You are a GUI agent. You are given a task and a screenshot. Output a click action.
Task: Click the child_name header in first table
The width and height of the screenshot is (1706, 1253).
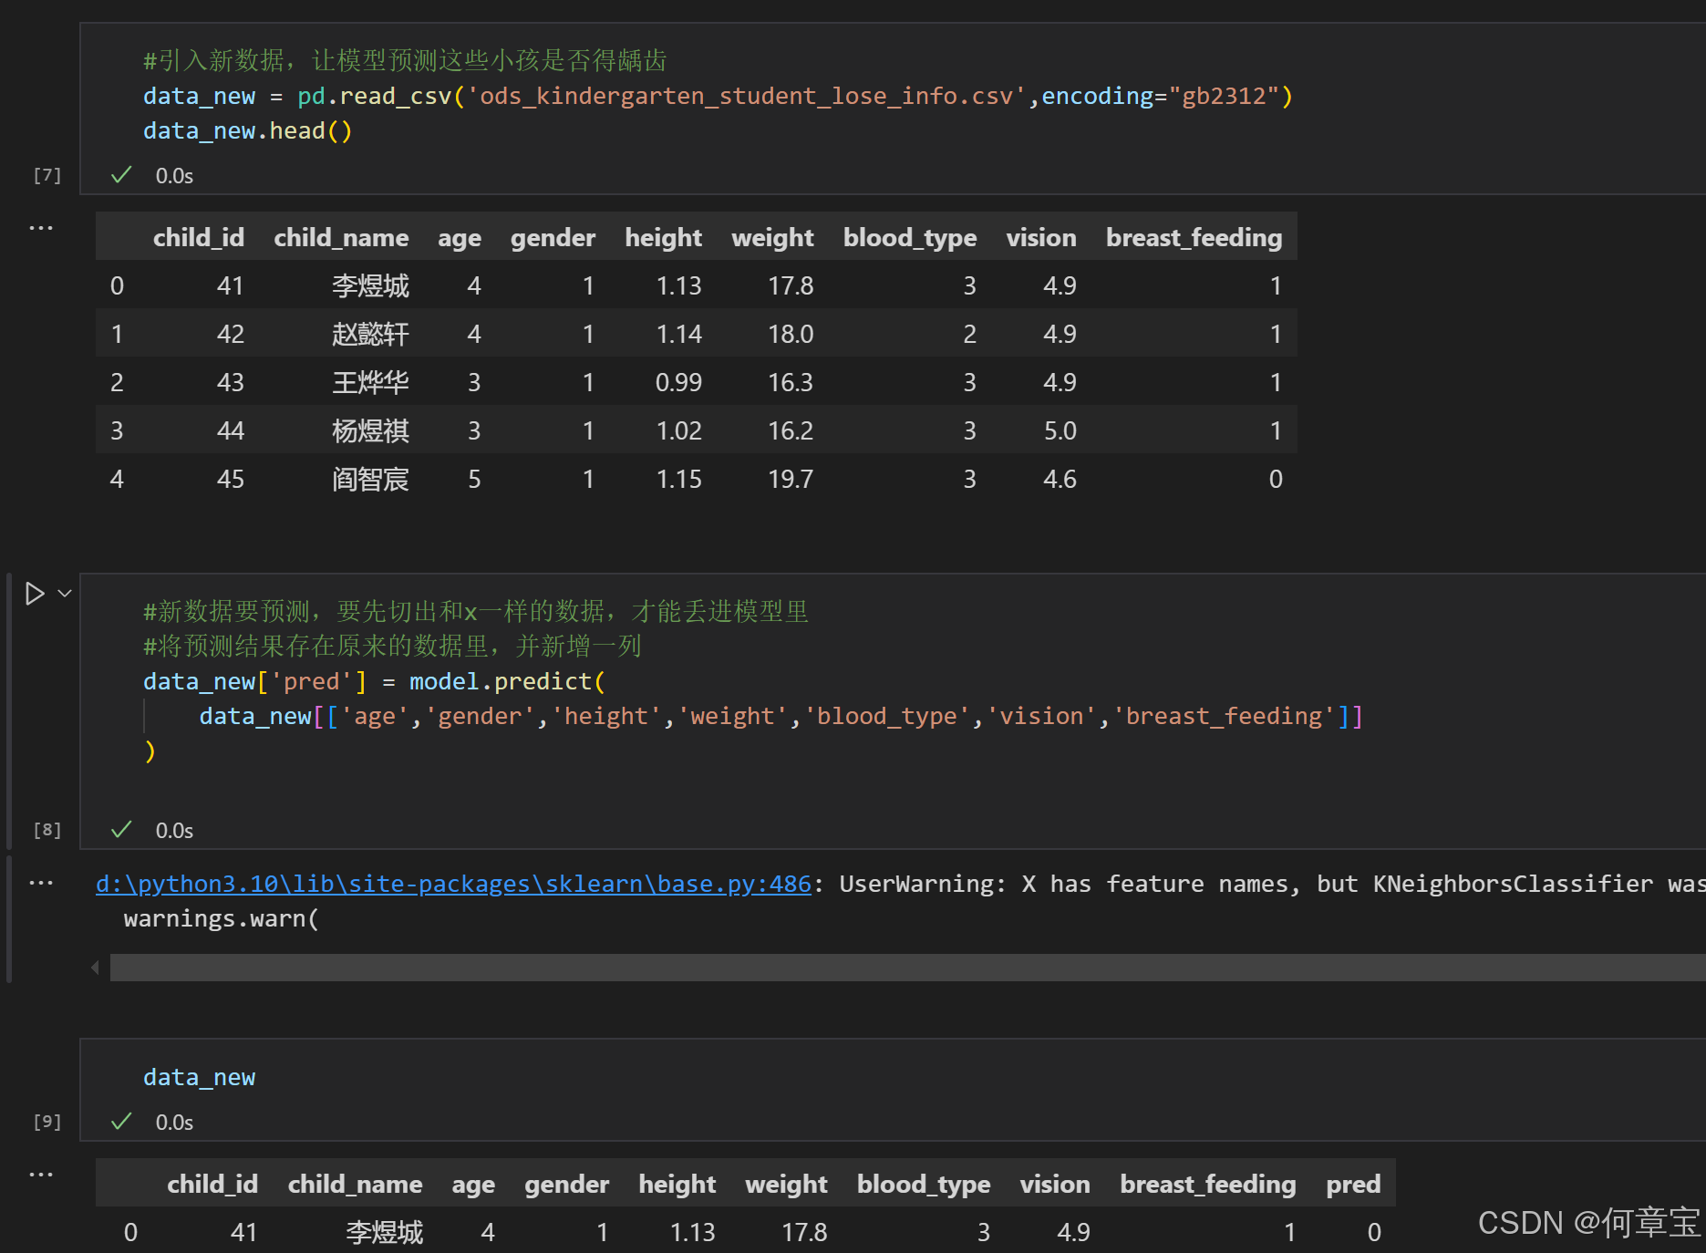click(x=341, y=237)
